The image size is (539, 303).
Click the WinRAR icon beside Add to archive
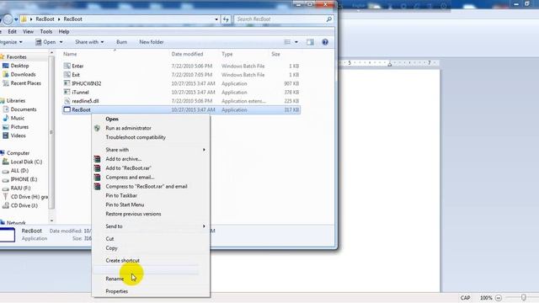(x=98, y=159)
